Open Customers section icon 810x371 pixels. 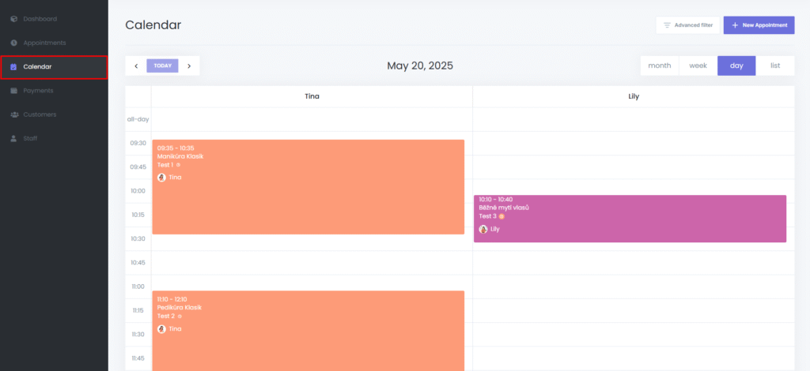point(13,114)
